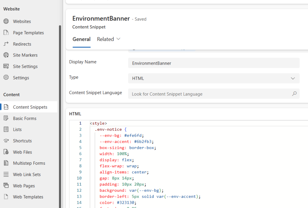Open the Settings navigation entry

(x=29, y=78)
